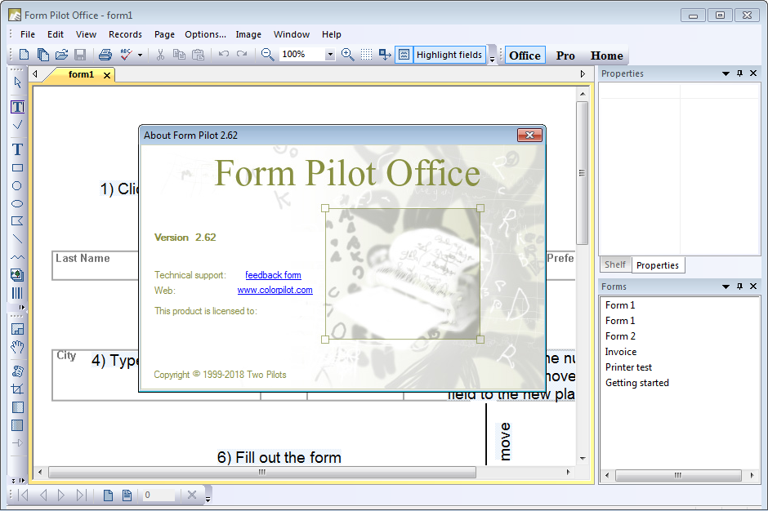Select the circle drawing tool
This screenshot has width=768, height=511.
17,186
